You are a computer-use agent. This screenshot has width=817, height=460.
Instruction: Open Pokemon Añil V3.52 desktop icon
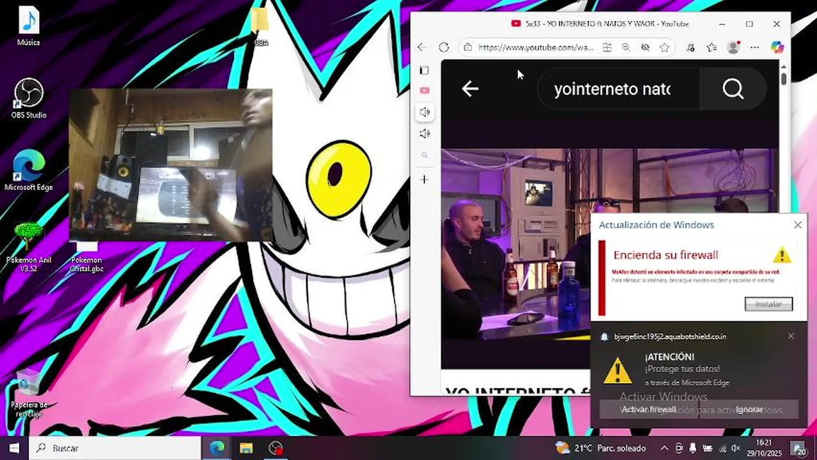pyautogui.click(x=28, y=247)
